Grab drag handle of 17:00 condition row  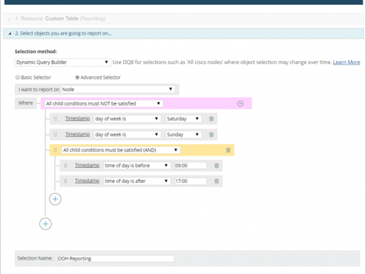[65, 181]
